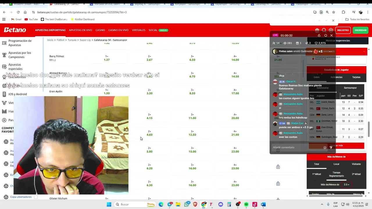Click the Icardi, Mauro player row
This screenshot has width=372, height=209.
point(336,102)
